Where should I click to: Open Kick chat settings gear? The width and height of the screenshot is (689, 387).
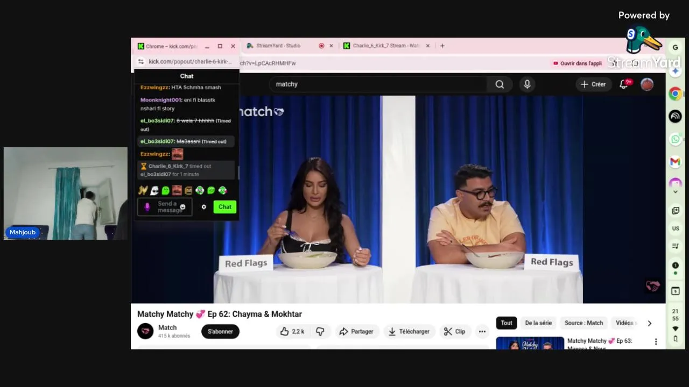click(x=203, y=207)
